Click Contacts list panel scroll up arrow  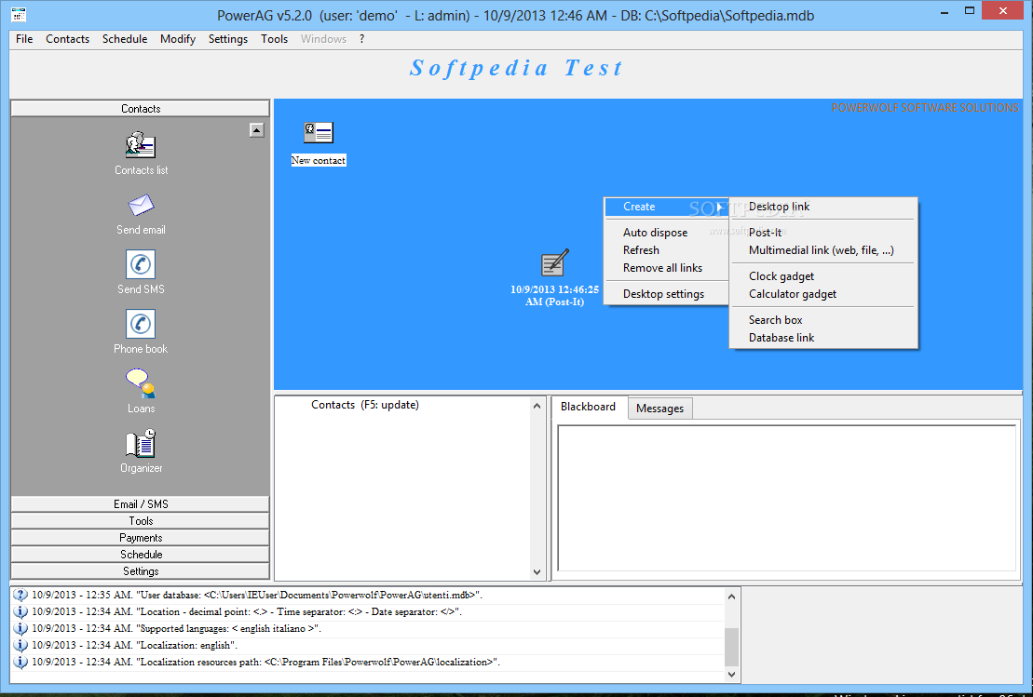[537, 406]
